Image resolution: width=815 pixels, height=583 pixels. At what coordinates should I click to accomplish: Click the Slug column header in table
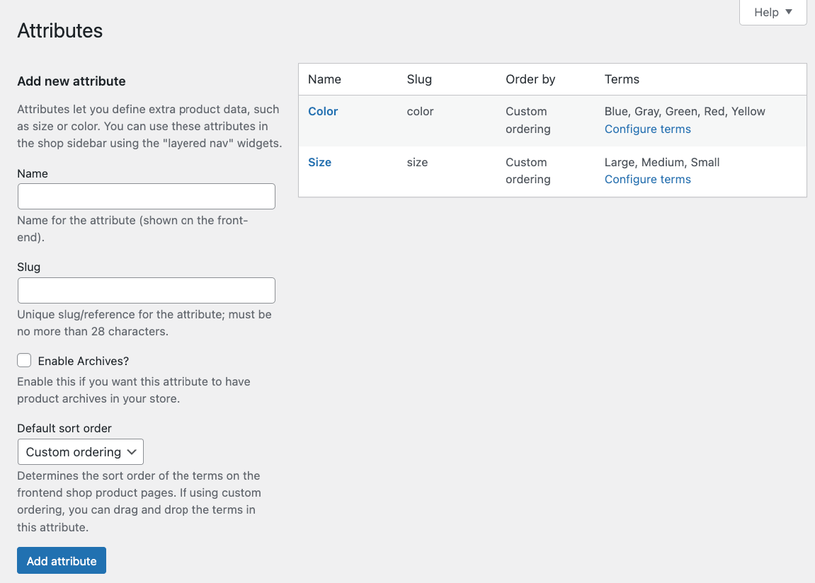point(419,80)
